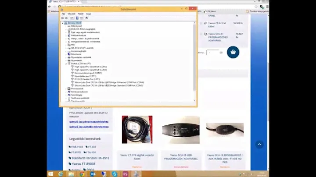The width and height of the screenshot is (316, 177).
Task: Expand the Monitorok tree node
Action: pos(66,54)
